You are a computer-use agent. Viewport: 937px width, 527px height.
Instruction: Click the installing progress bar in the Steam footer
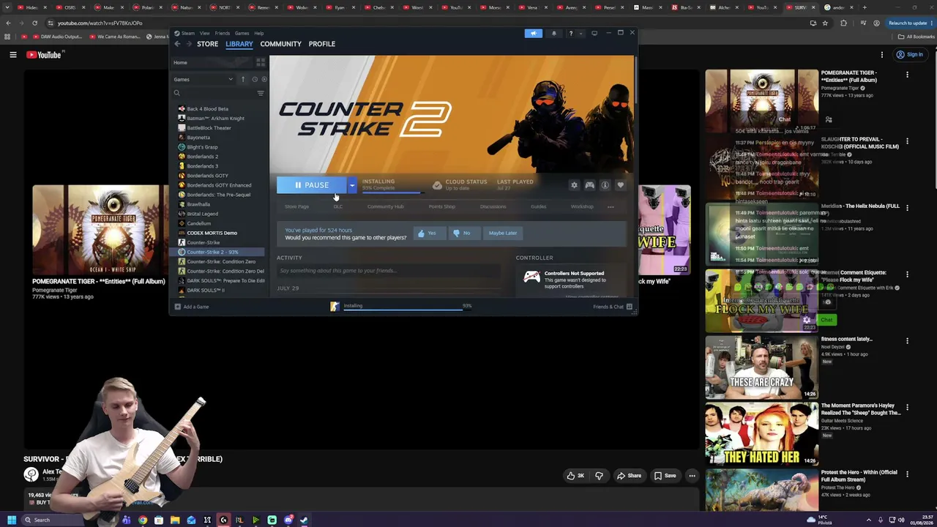406,309
